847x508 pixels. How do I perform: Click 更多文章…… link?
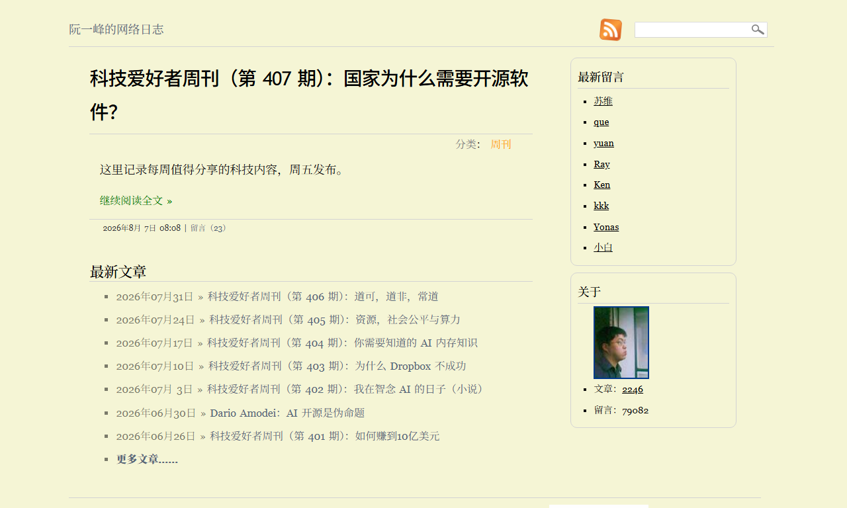coord(147,459)
